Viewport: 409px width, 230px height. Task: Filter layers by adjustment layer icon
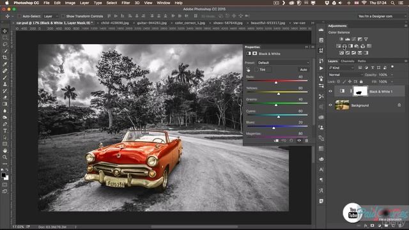tap(366, 68)
